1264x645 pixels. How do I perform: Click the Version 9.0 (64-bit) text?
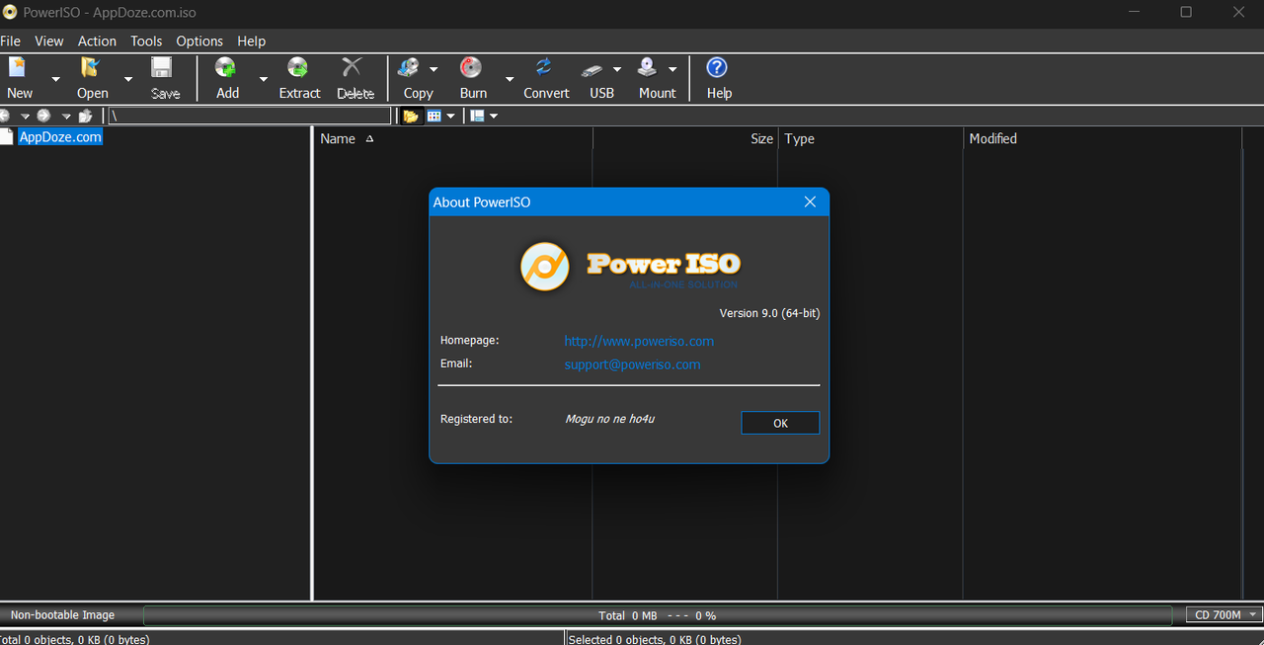(769, 313)
